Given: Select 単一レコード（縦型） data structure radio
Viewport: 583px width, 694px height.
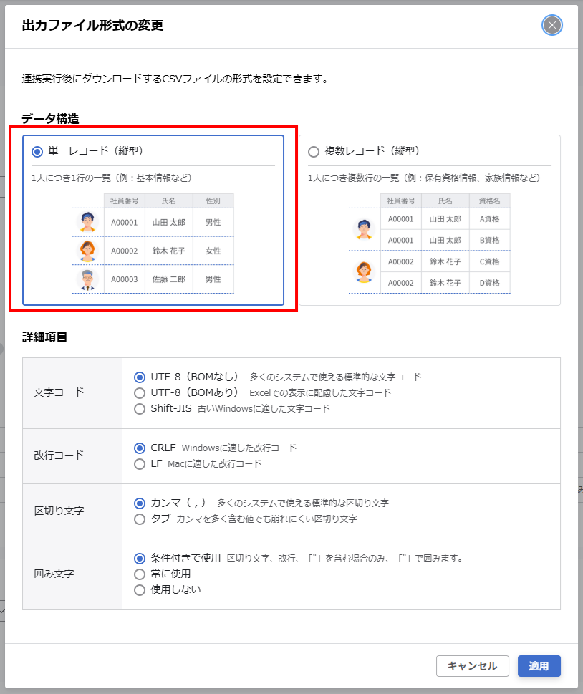Looking at the screenshot, I should click(37, 151).
